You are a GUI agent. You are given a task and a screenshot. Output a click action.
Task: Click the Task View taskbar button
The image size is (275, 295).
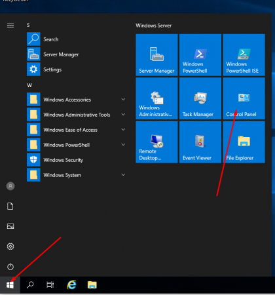pyautogui.click(x=50, y=285)
